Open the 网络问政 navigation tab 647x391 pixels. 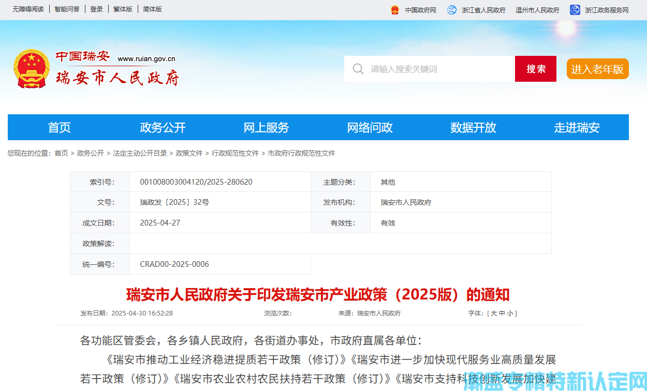(x=370, y=127)
